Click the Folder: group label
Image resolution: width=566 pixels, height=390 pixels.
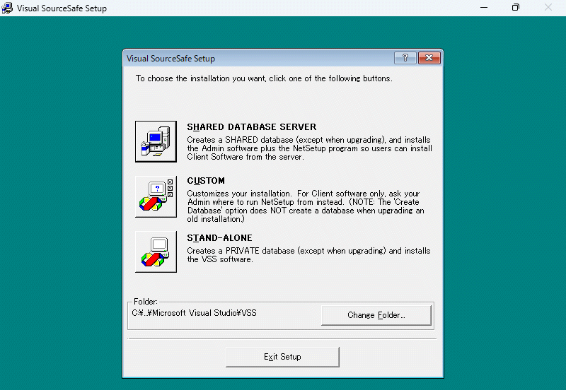click(146, 301)
